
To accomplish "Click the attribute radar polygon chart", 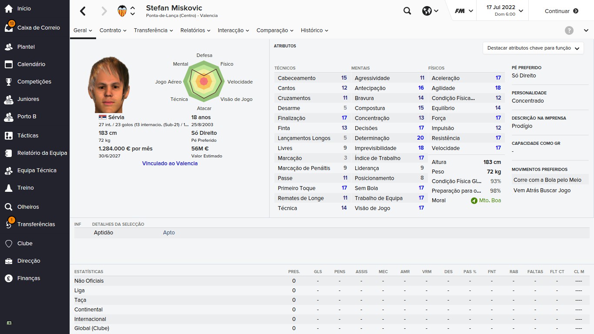I will point(204,81).
